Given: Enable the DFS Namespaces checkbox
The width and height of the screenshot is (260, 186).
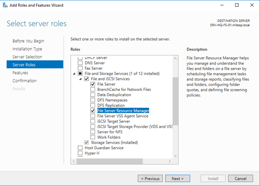Looking at the screenshot, I should click(x=93, y=100).
